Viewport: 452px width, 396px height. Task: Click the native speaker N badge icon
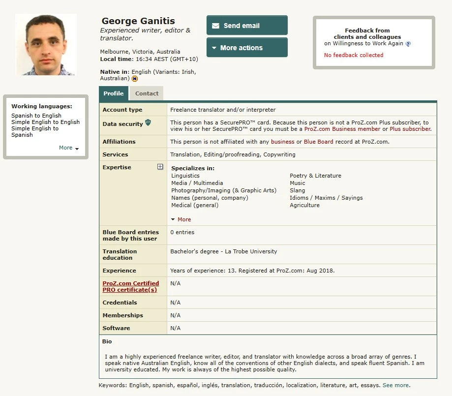(135, 79)
